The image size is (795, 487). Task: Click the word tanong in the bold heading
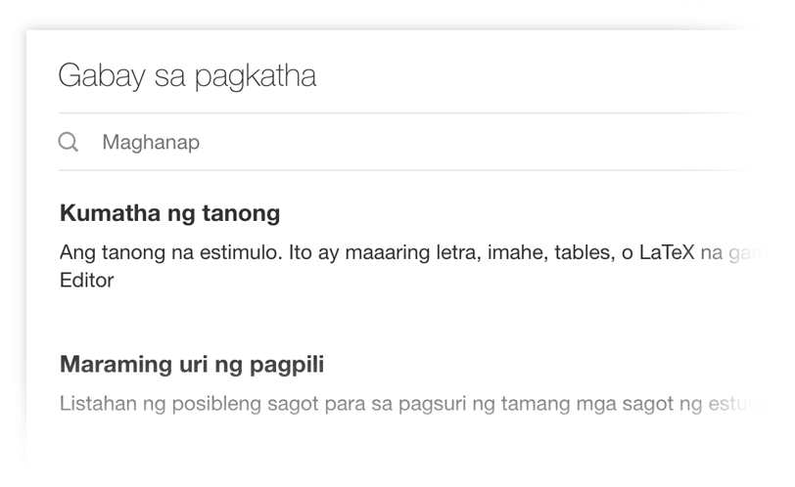(x=241, y=213)
